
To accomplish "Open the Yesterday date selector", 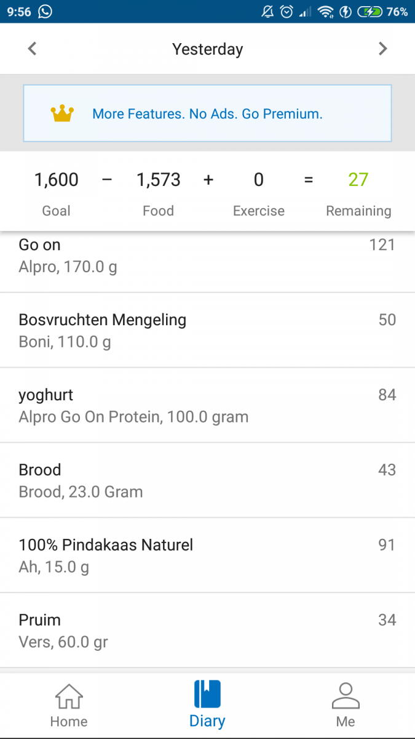I will click(207, 49).
